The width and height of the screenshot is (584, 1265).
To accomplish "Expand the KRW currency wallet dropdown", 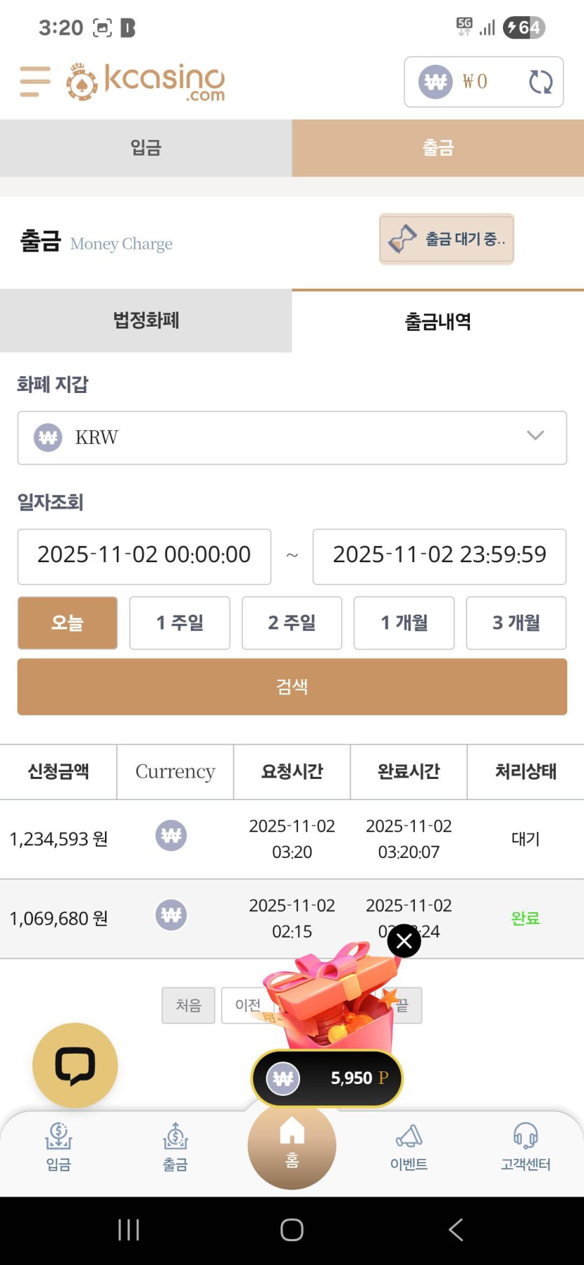I will [292, 437].
